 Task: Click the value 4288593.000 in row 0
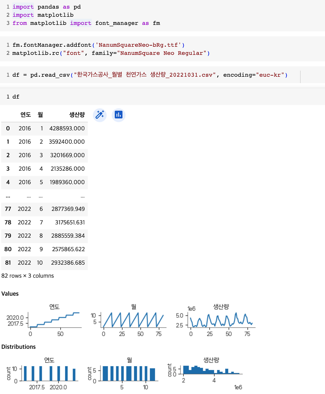[x=67, y=129]
